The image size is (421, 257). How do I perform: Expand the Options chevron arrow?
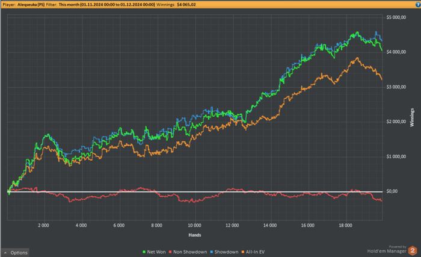(5, 253)
